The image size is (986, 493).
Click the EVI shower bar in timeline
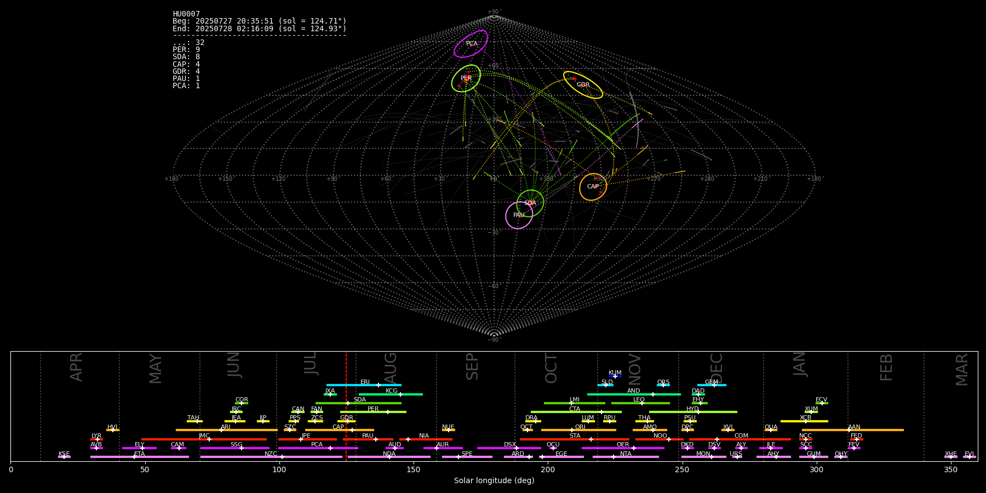[x=970, y=457]
